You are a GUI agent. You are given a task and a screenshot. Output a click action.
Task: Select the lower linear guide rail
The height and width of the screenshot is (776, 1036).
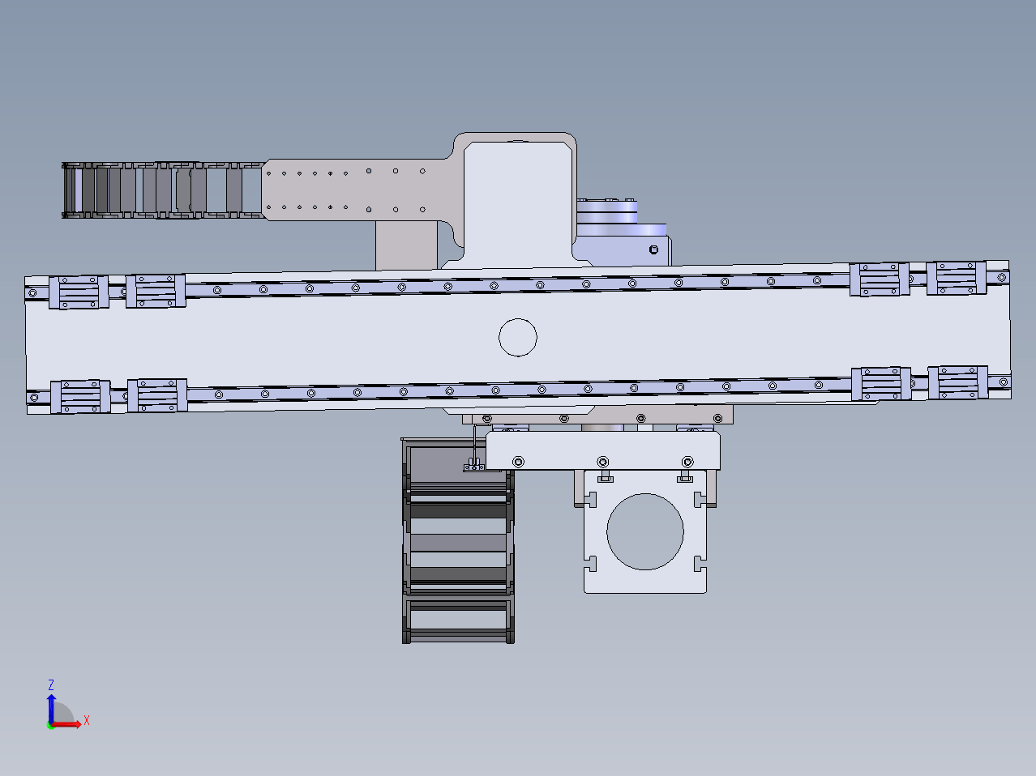point(519,389)
